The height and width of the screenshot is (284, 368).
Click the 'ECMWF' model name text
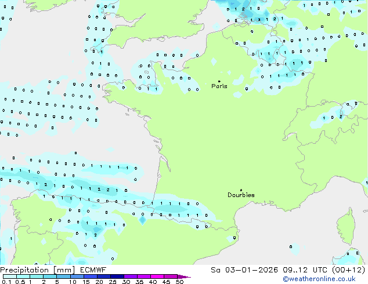[93, 270]
